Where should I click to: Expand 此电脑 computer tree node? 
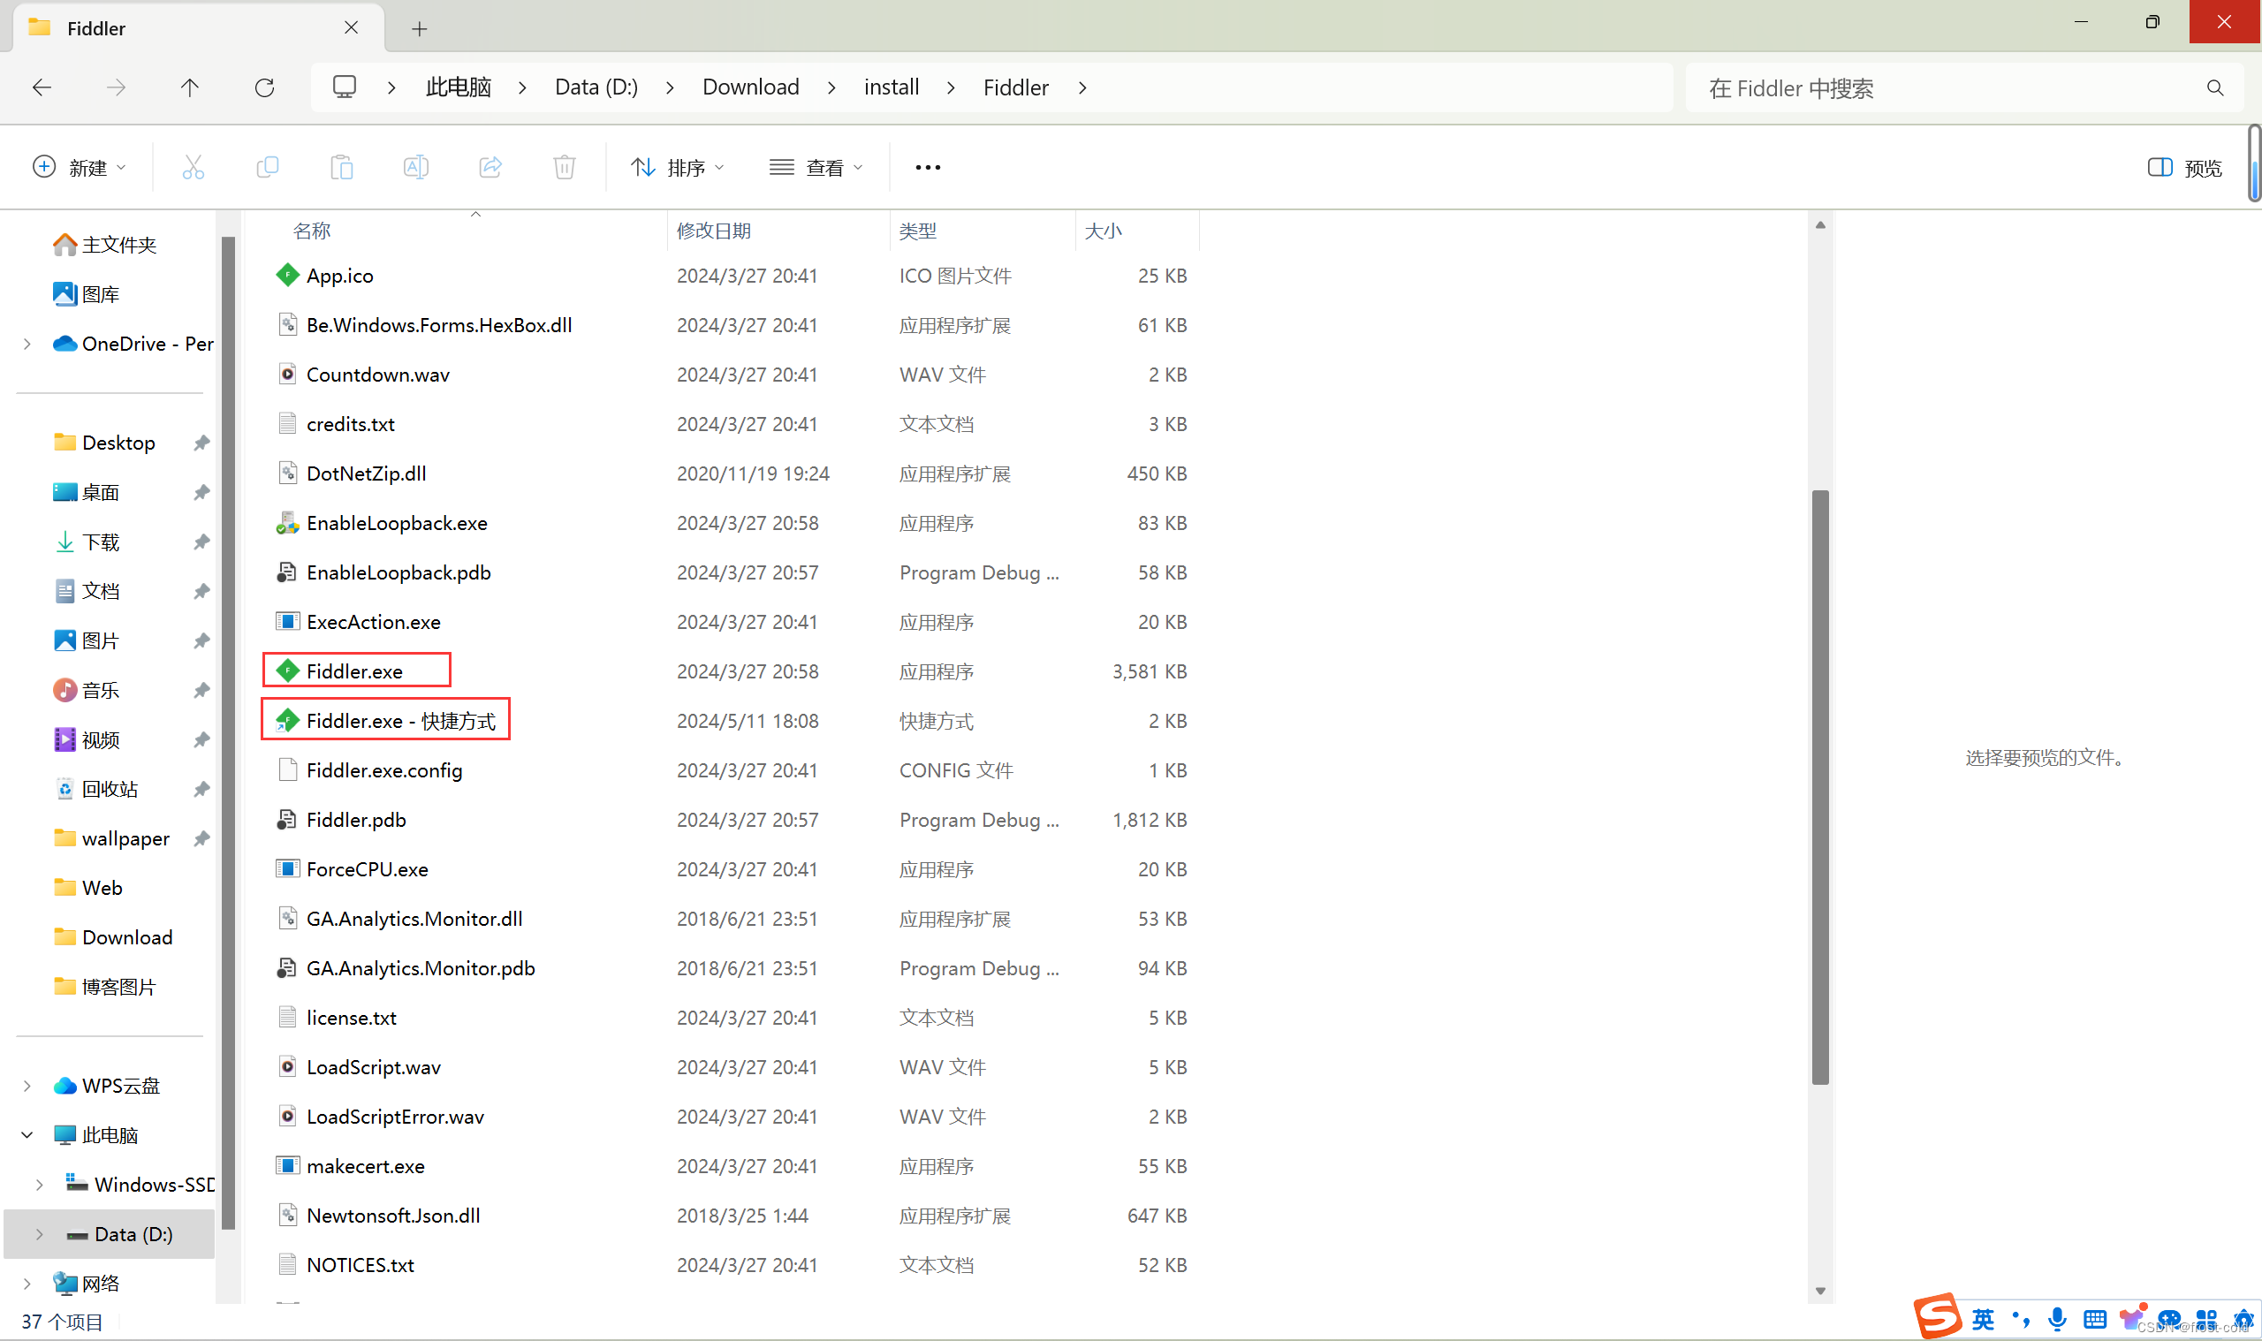(26, 1133)
